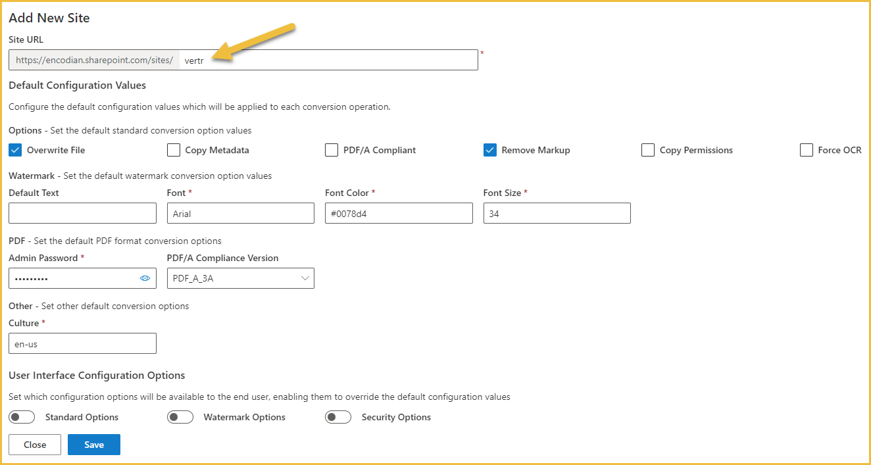Select the Culture field with en-us
This screenshot has width=871, height=465.
(83, 343)
